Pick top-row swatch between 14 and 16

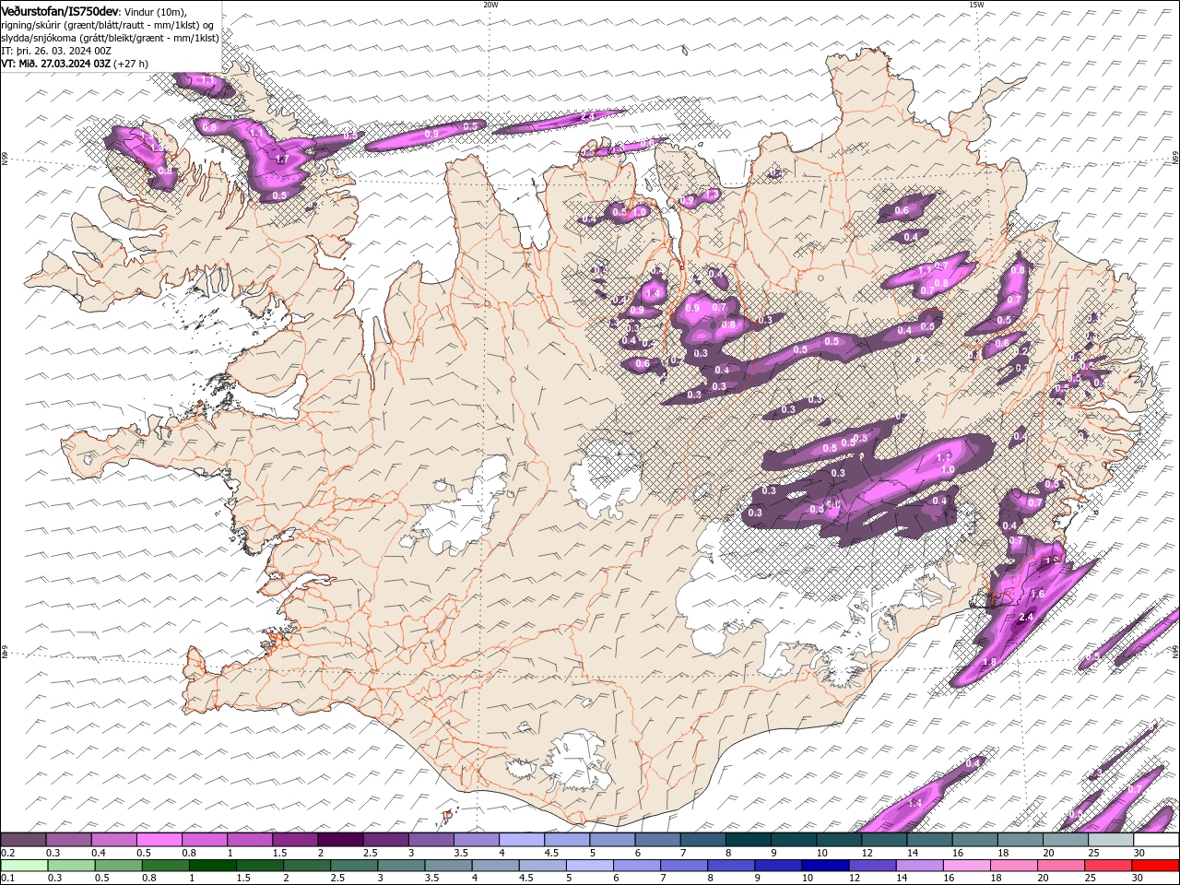(x=931, y=840)
